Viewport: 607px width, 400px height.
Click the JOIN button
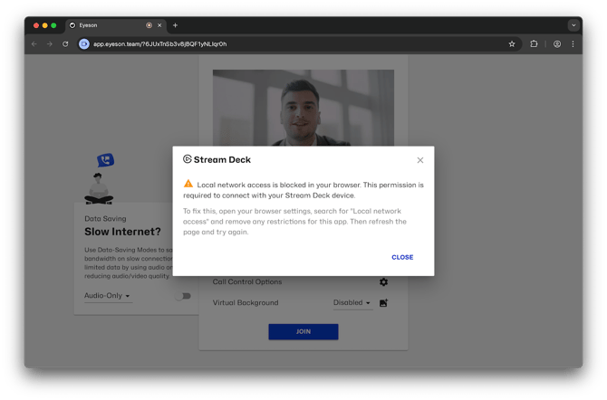(303, 331)
